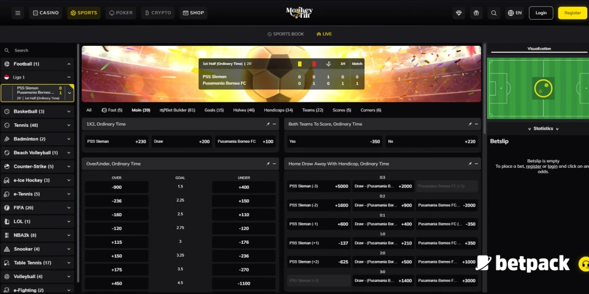Open the gift box promotions icon

[x=475, y=13]
